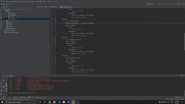Click the Windows Start button
The height and width of the screenshot is (104, 185).
coord(2,102)
